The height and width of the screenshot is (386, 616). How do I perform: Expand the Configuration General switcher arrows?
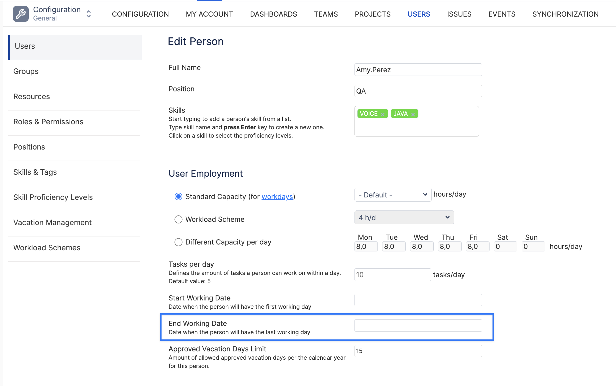(x=89, y=14)
